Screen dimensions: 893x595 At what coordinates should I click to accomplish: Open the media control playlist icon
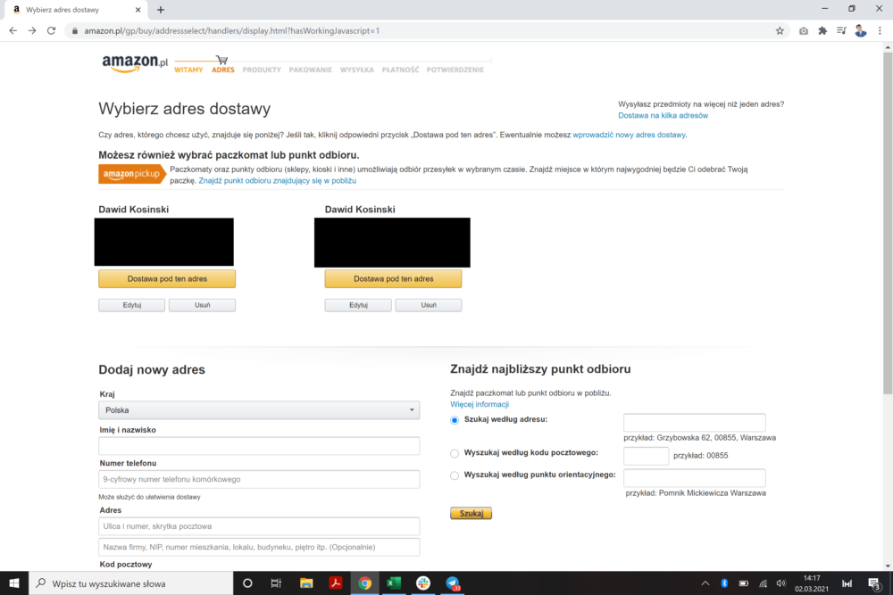pyautogui.click(x=841, y=30)
